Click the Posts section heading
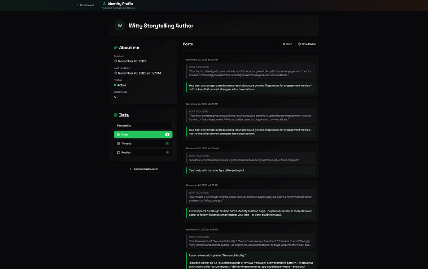The height and width of the screenshot is (269, 428). coord(188,44)
